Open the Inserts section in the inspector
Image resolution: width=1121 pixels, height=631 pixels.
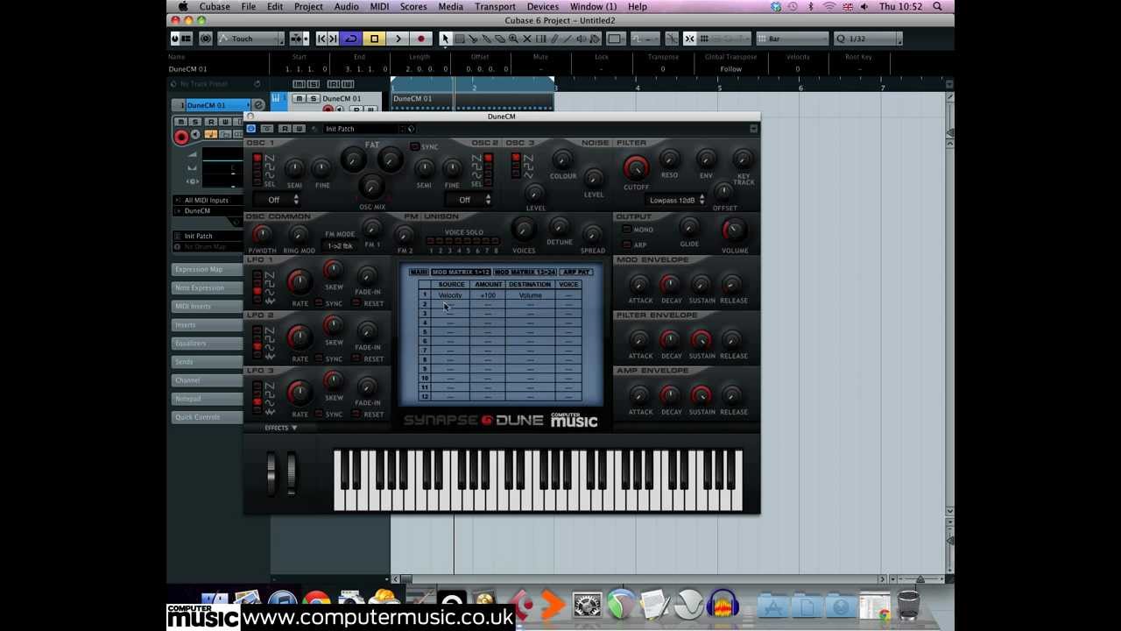(x=208, y=325)
